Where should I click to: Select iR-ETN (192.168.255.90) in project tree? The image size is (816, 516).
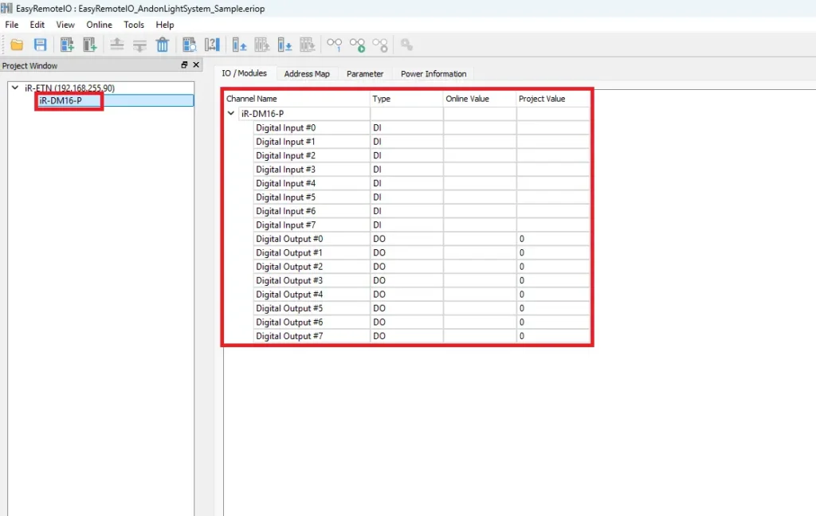coord(70,88)
